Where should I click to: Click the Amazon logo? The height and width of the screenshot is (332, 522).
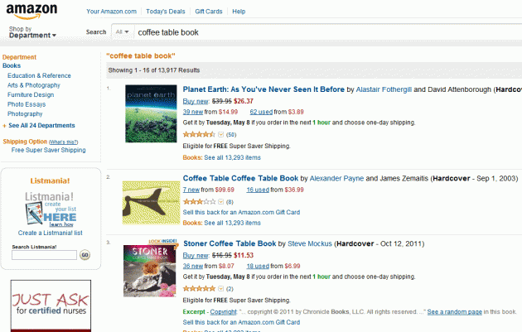tap(31, 11)
